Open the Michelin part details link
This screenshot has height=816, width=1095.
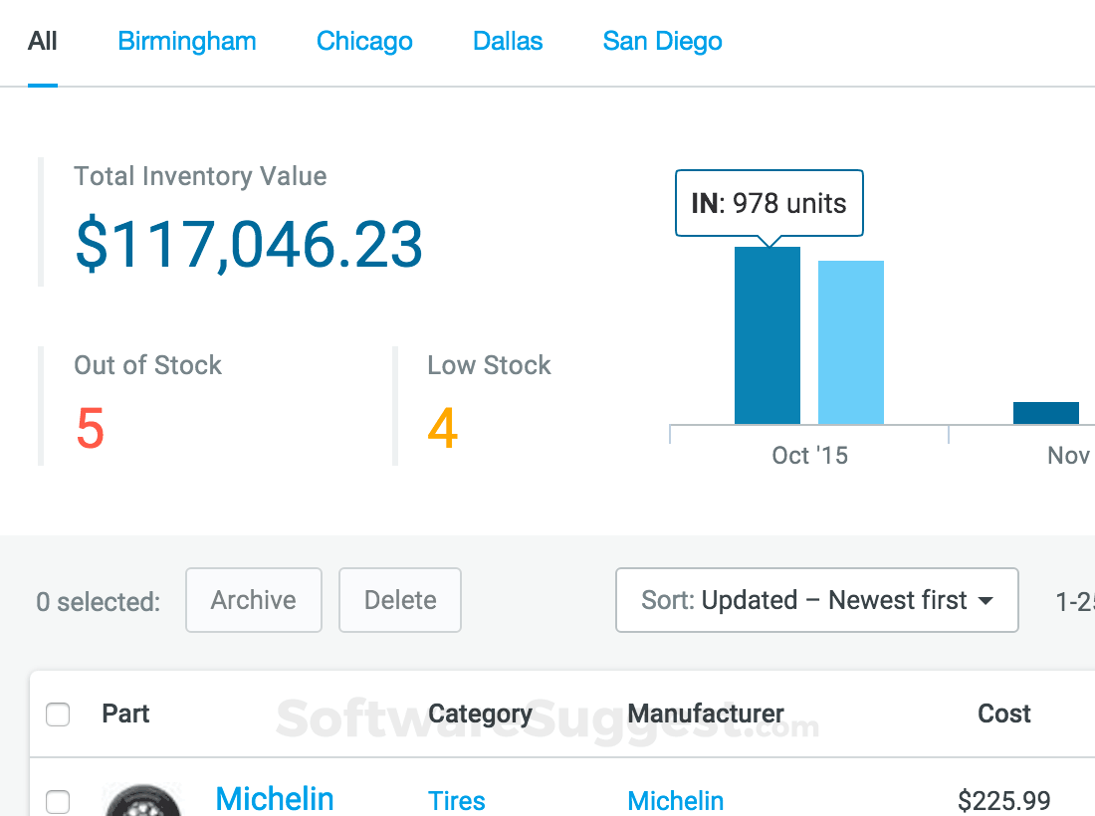tap(275, 799)
